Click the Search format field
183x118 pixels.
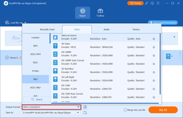(37, 99)
